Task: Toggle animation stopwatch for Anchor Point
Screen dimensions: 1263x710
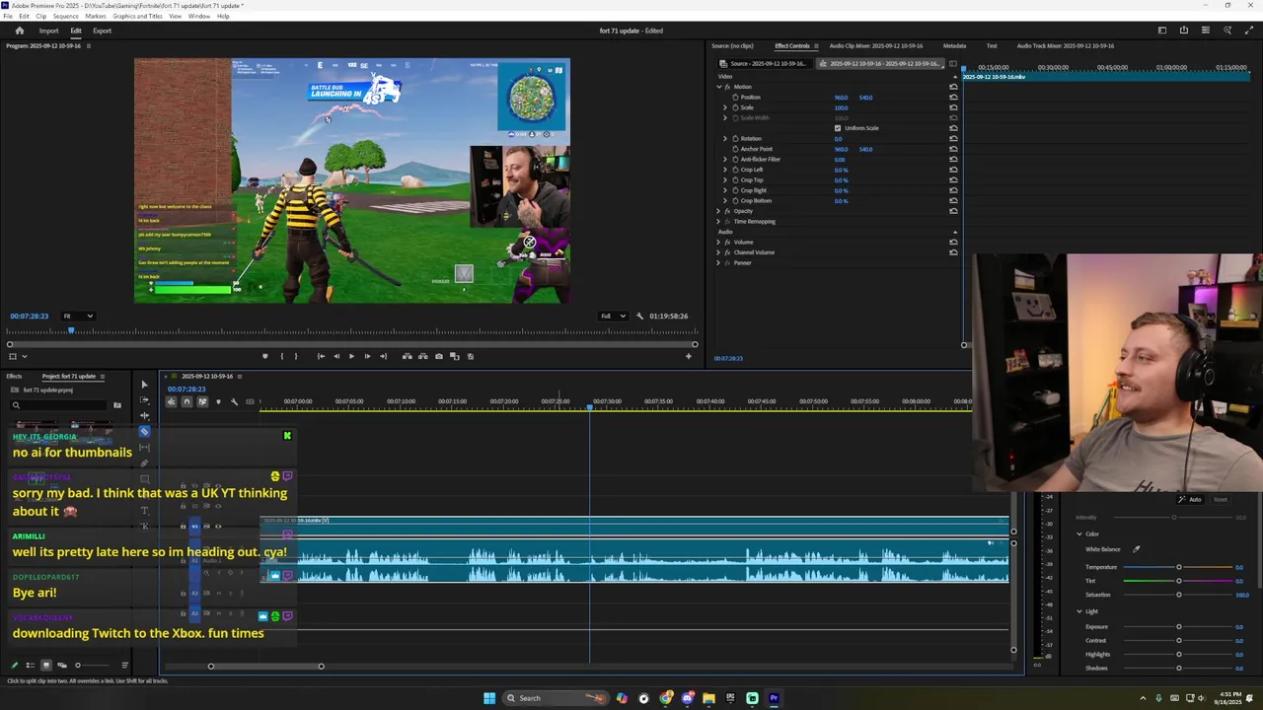Action: (735, 149)
